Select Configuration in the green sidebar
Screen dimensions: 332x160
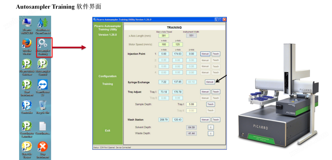(108, 76)
